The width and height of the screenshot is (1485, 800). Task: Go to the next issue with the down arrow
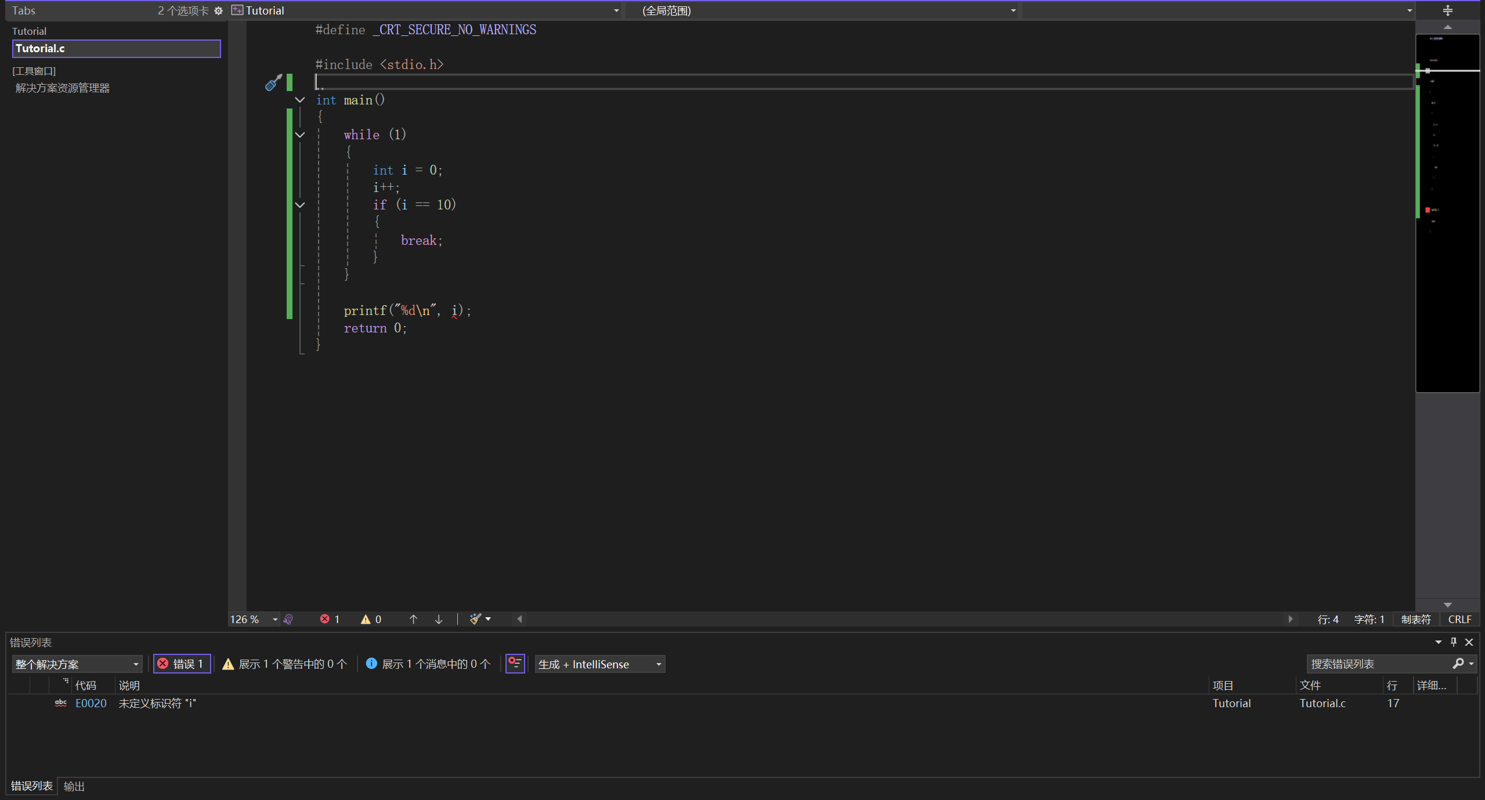(x=439, y=619)
